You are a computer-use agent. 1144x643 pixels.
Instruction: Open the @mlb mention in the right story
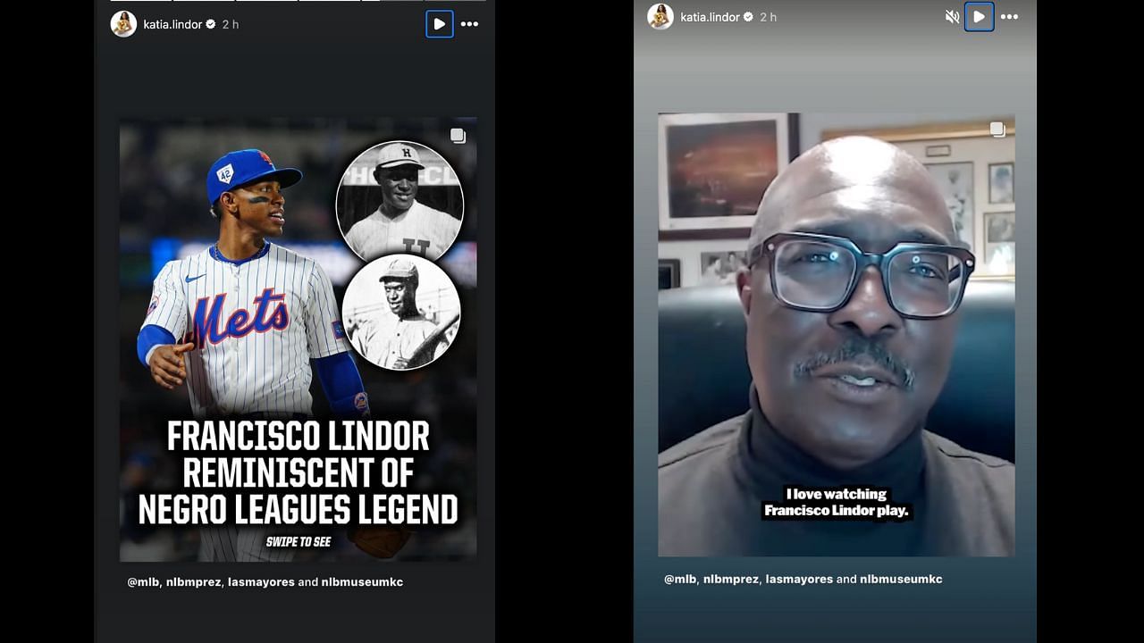tap(680, 580)
